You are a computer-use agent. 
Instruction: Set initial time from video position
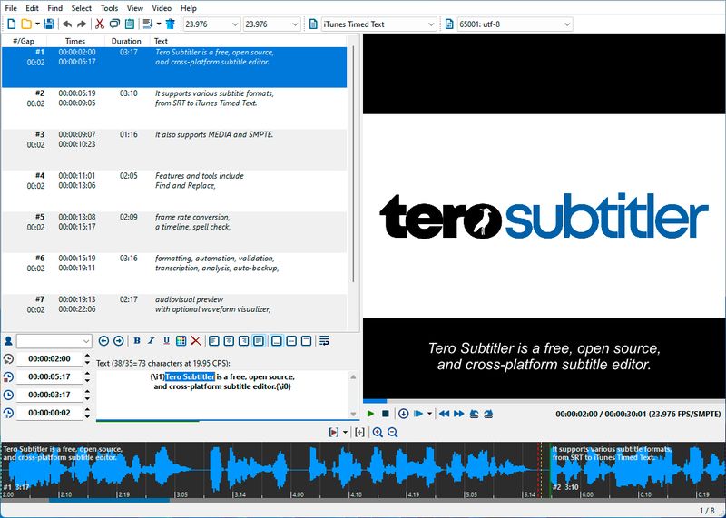[x=8, y=358]
